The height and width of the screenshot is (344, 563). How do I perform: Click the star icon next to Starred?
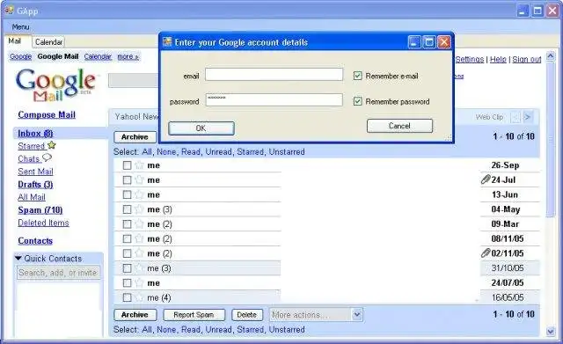[x=52, y=145]
